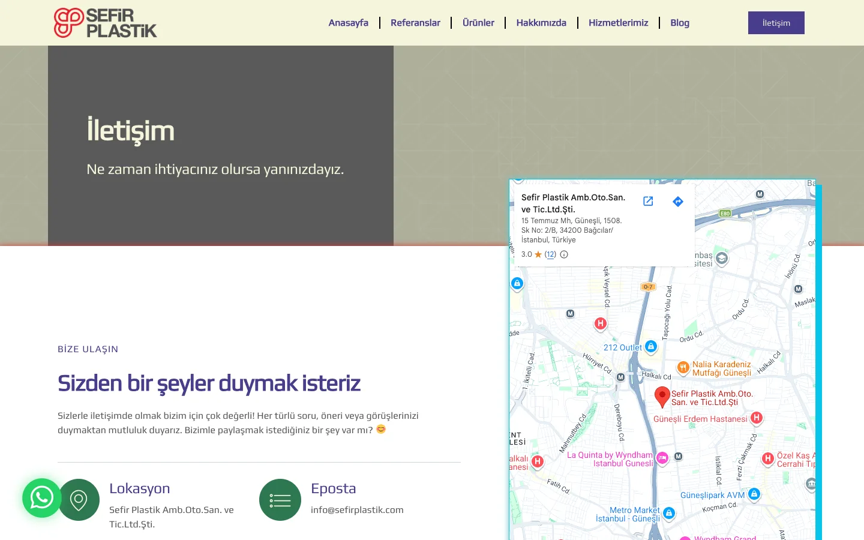Click the Sefir Plastik map card title

[573, 203]
